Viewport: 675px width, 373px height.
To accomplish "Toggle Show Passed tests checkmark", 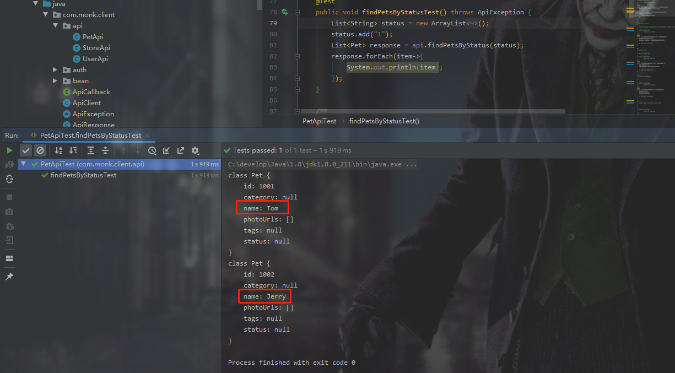I will (25, 150).
